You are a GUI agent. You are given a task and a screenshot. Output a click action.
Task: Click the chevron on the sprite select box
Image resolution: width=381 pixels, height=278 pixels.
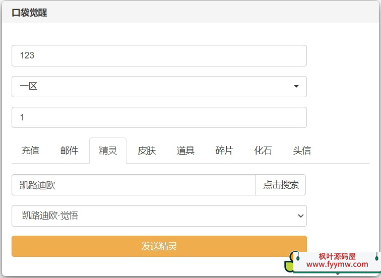click(300, 216)
